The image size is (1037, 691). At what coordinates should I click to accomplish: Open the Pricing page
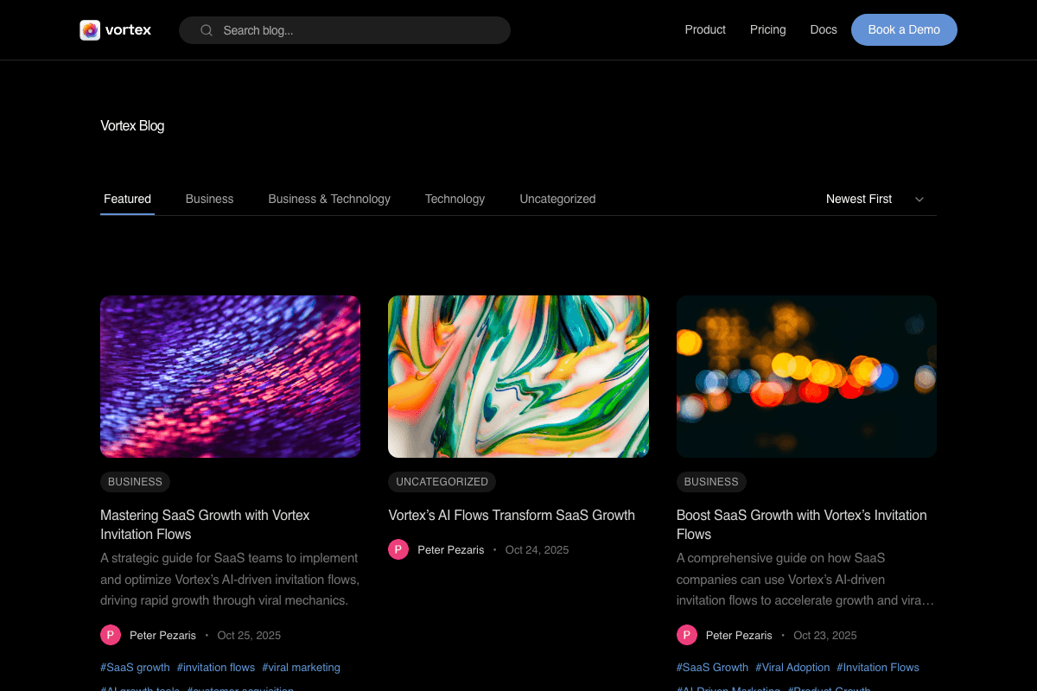[x=767, y=29]
